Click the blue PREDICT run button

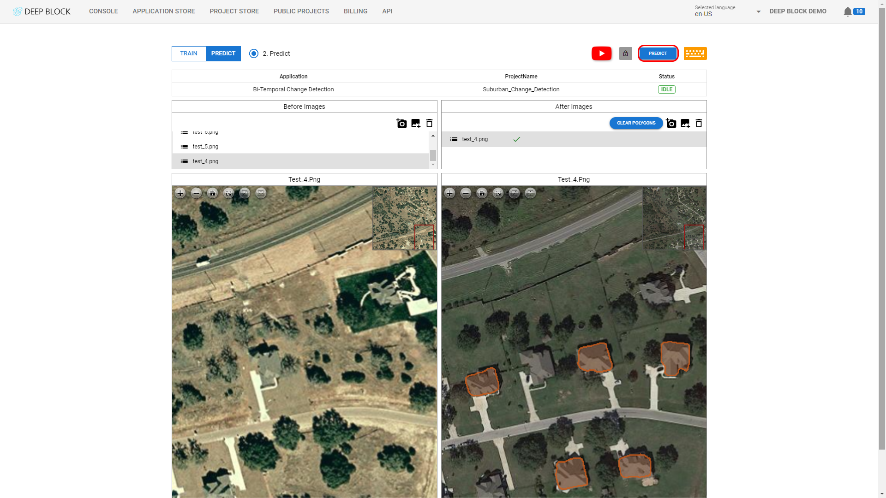point(658,53)
